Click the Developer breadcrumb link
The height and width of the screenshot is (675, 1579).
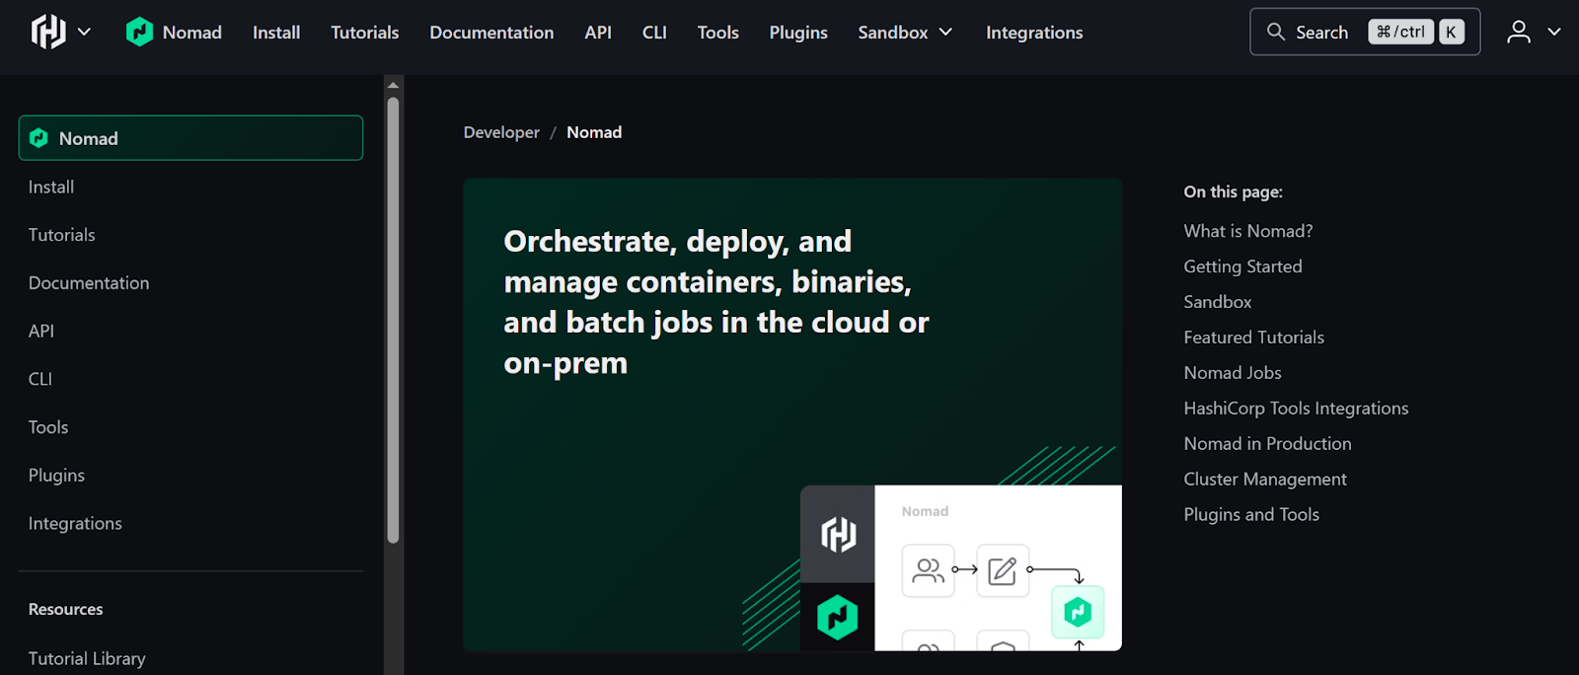[x=501, y=132]
